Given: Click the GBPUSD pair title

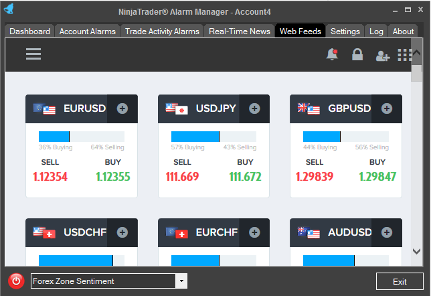Looking at the screenshot, I should (x=349, y=108).
